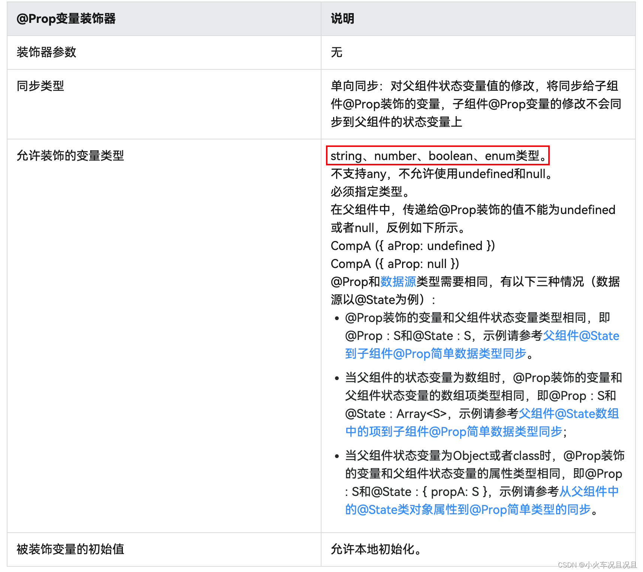Screen dimensions: 643x572
Task: Click the 不支持any line
Action: (x=441, y=174)
